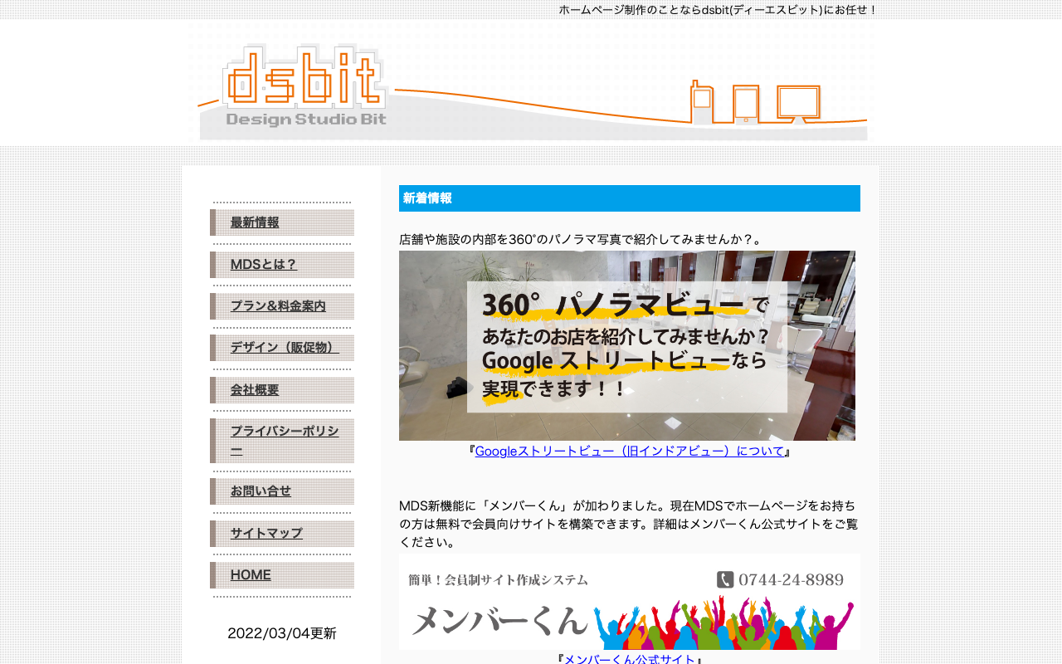Follow メンバーくん公式サイト link
The width and height of the screenshot is (1062, 664).
(630, 659)
